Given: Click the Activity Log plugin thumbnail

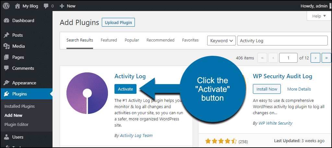Looking at the screenshot, I should [87, 93].
